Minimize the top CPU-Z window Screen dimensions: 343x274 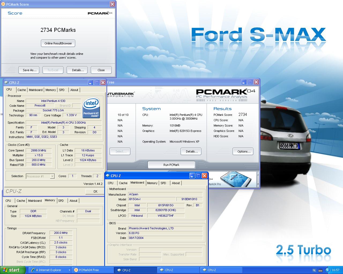click(91, 83)
